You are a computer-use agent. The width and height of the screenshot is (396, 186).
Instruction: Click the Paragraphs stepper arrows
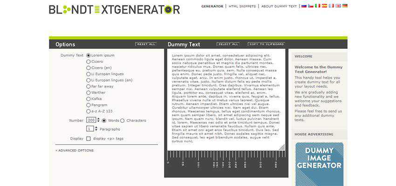96,129
